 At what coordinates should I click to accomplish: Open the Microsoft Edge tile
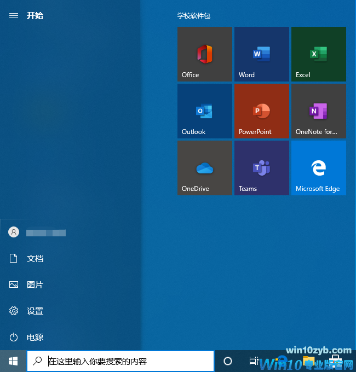[x=318, y=168]
